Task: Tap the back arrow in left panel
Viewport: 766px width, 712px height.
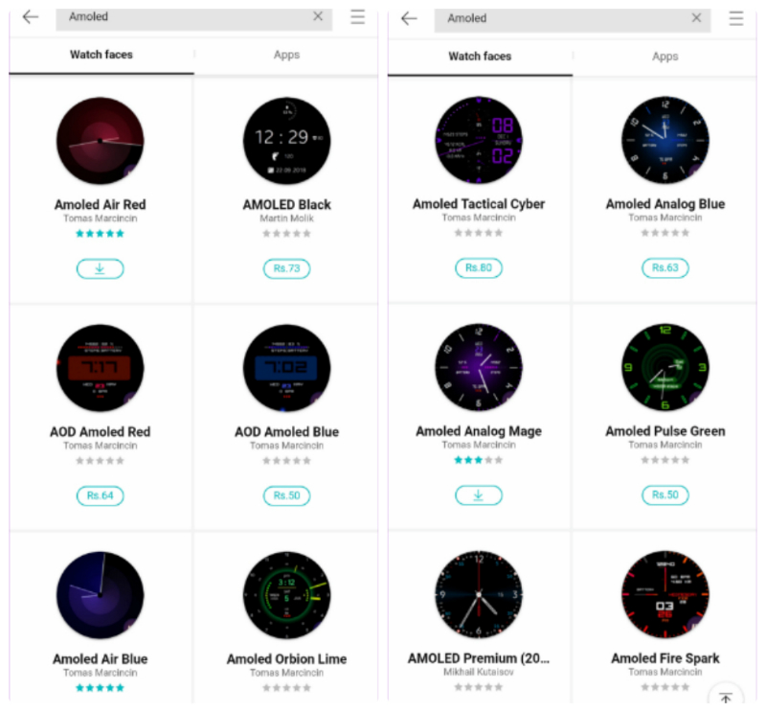Action: click(31, 16)
